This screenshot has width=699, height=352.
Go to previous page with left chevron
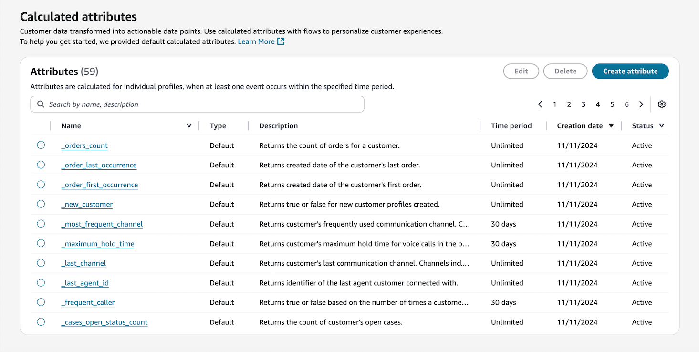pos(540,104)
